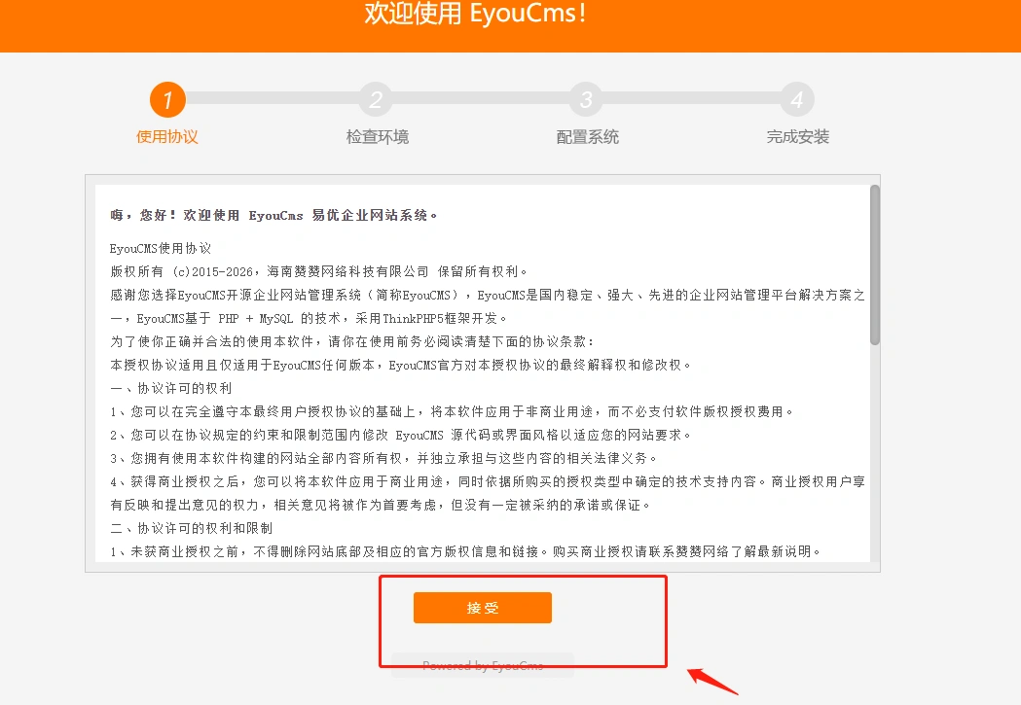Click step 3 circle icon
This screenshot has height=705, width=1021.
586,99
